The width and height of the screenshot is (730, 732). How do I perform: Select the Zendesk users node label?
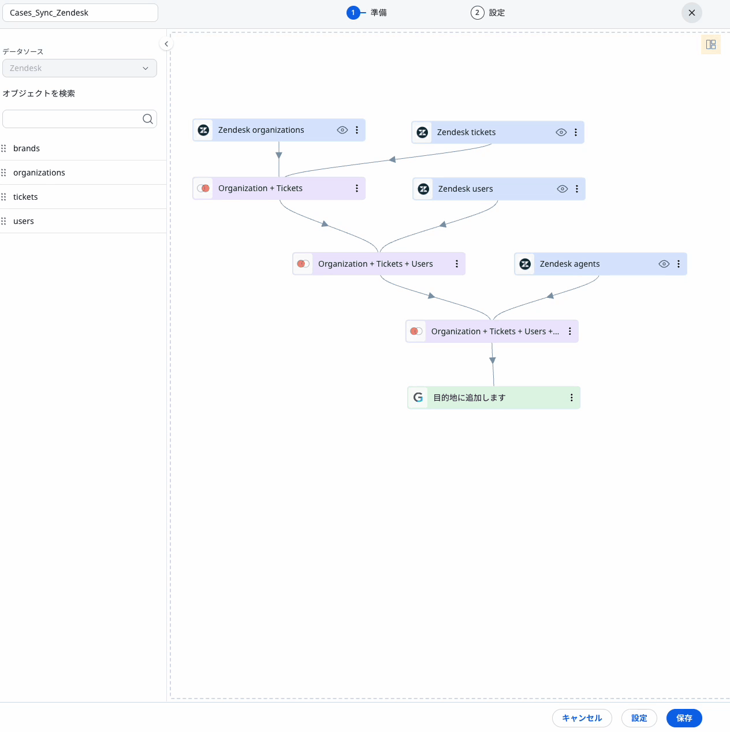465,189
